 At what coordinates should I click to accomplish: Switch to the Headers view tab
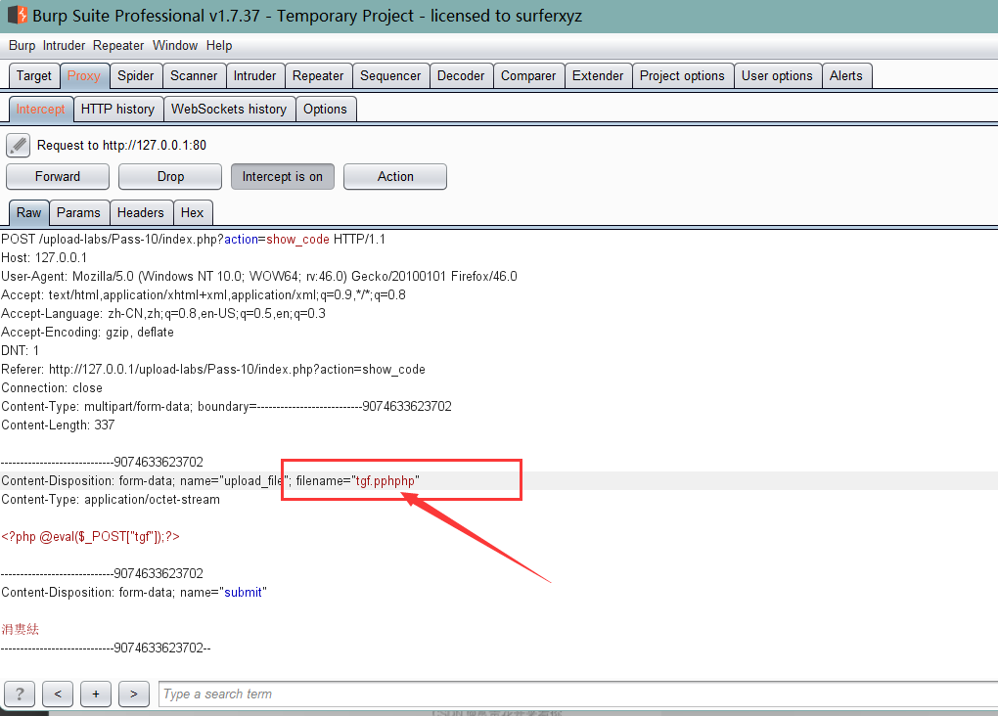click(141, 212)
